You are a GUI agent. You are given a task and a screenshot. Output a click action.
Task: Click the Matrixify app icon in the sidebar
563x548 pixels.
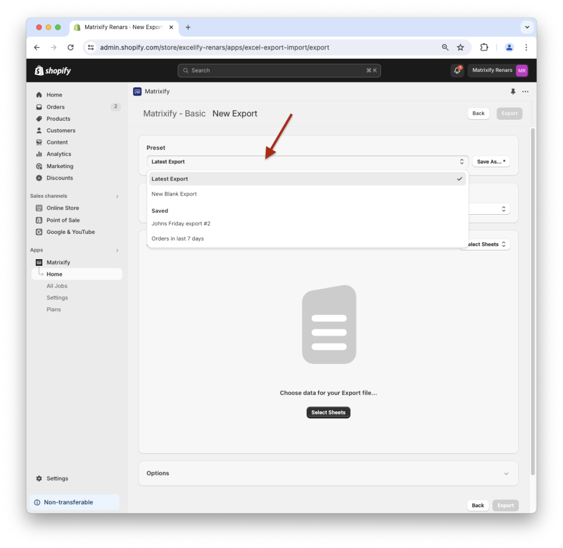tap(38, 262)
